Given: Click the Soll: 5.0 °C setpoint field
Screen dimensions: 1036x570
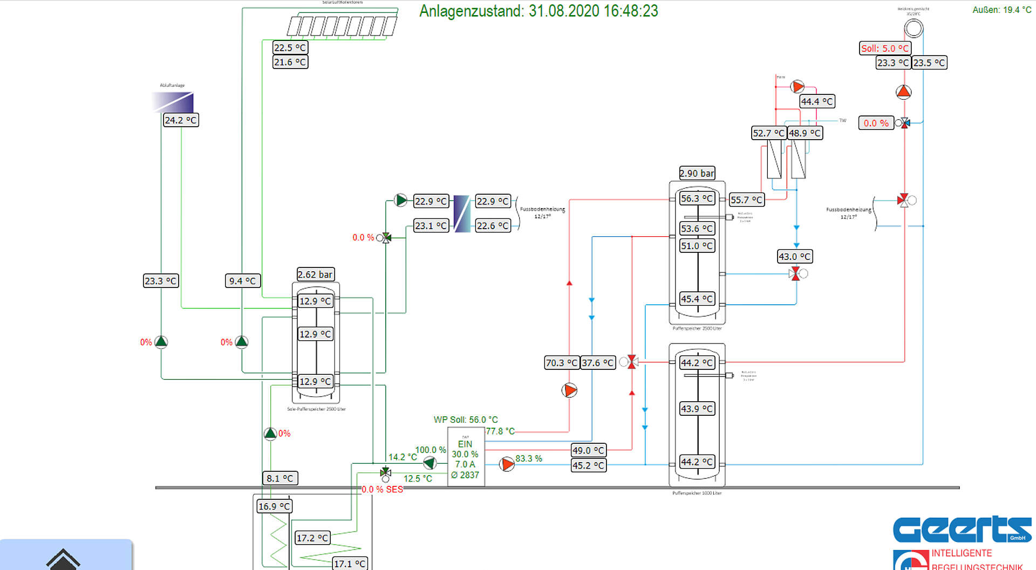Looking at the screenshot, I should pos(885,48).
